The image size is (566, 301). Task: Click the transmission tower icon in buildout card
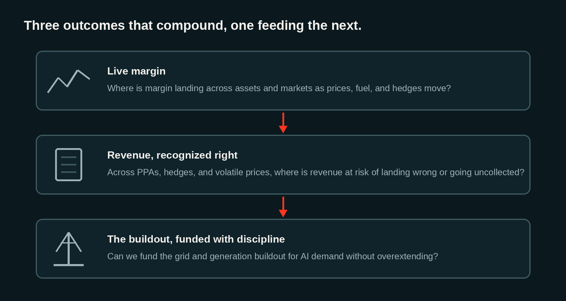tap(69, 249)
